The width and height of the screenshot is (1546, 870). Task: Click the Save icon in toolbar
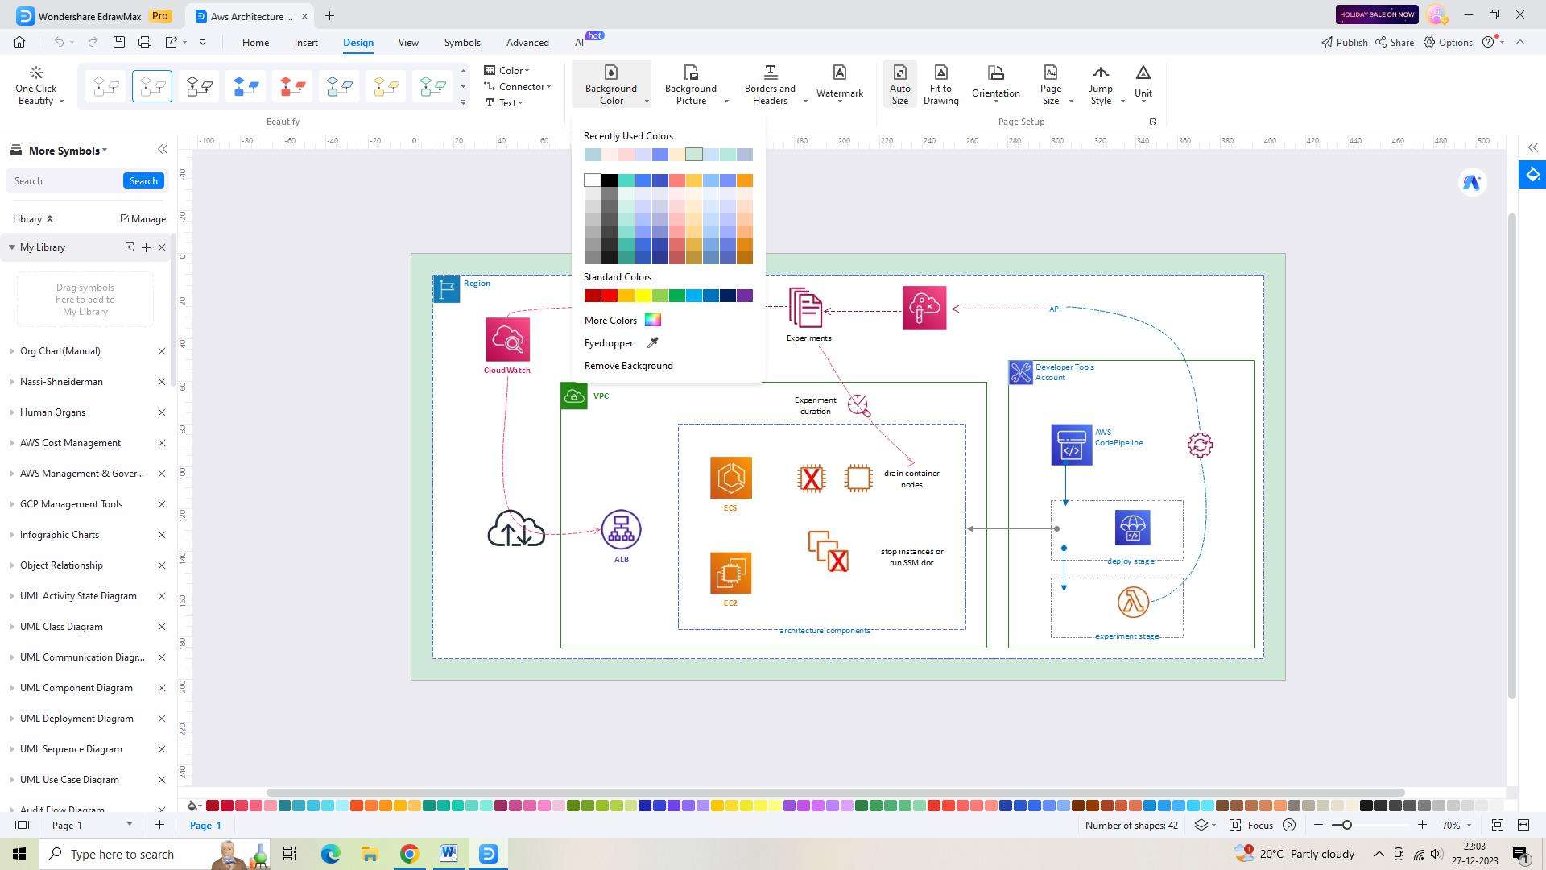coord(119,42)
